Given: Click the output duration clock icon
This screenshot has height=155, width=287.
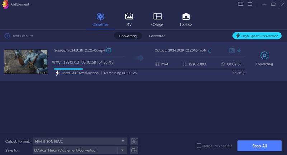Looking at the screenshot, I should 223,64.
